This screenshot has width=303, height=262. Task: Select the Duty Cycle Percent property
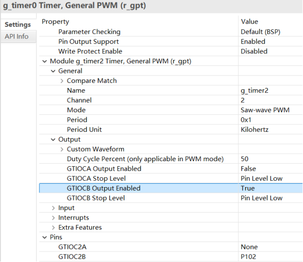(x=145, y=159)
